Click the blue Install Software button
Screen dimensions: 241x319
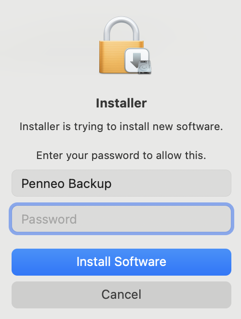(x=121, y=262)
